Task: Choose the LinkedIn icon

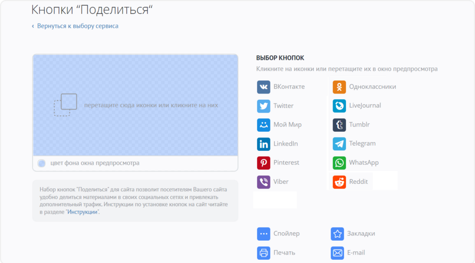Action: click(x=264, y=144)
